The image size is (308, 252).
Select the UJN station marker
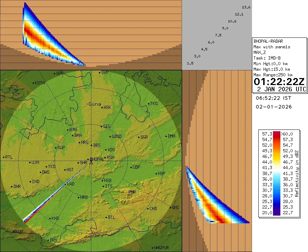coord(30,162)
